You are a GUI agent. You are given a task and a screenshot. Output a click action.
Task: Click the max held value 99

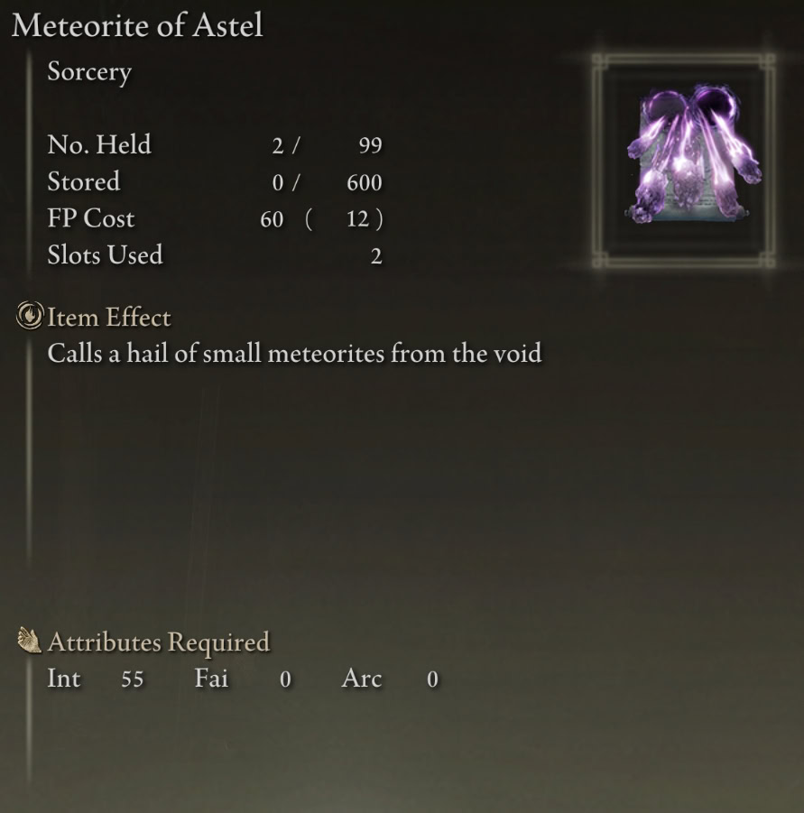coord(371,145)
